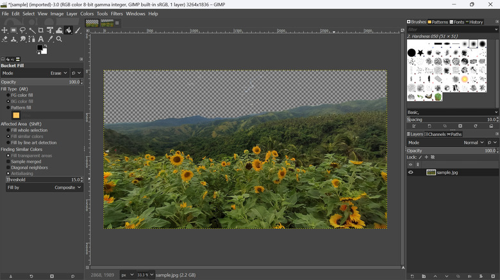Viewport: 500px width, 280px height.
Task: Select the Crop tool
Action: coord(41,30)
